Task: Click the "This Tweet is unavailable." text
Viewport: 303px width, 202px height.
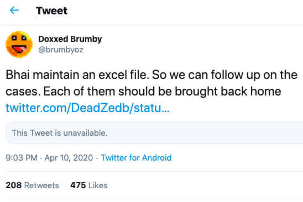Action: click(60, 133)
